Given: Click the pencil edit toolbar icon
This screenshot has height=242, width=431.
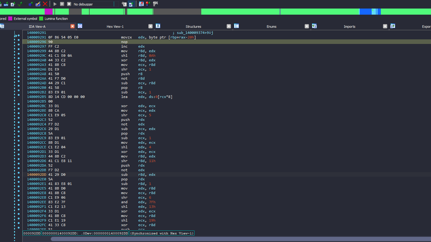Looking at the screenshot, I should tap(38, 4).
